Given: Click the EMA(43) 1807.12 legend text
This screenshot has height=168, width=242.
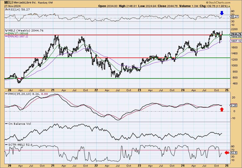Looking at the screenshot, I should click(x=18, y=37).
